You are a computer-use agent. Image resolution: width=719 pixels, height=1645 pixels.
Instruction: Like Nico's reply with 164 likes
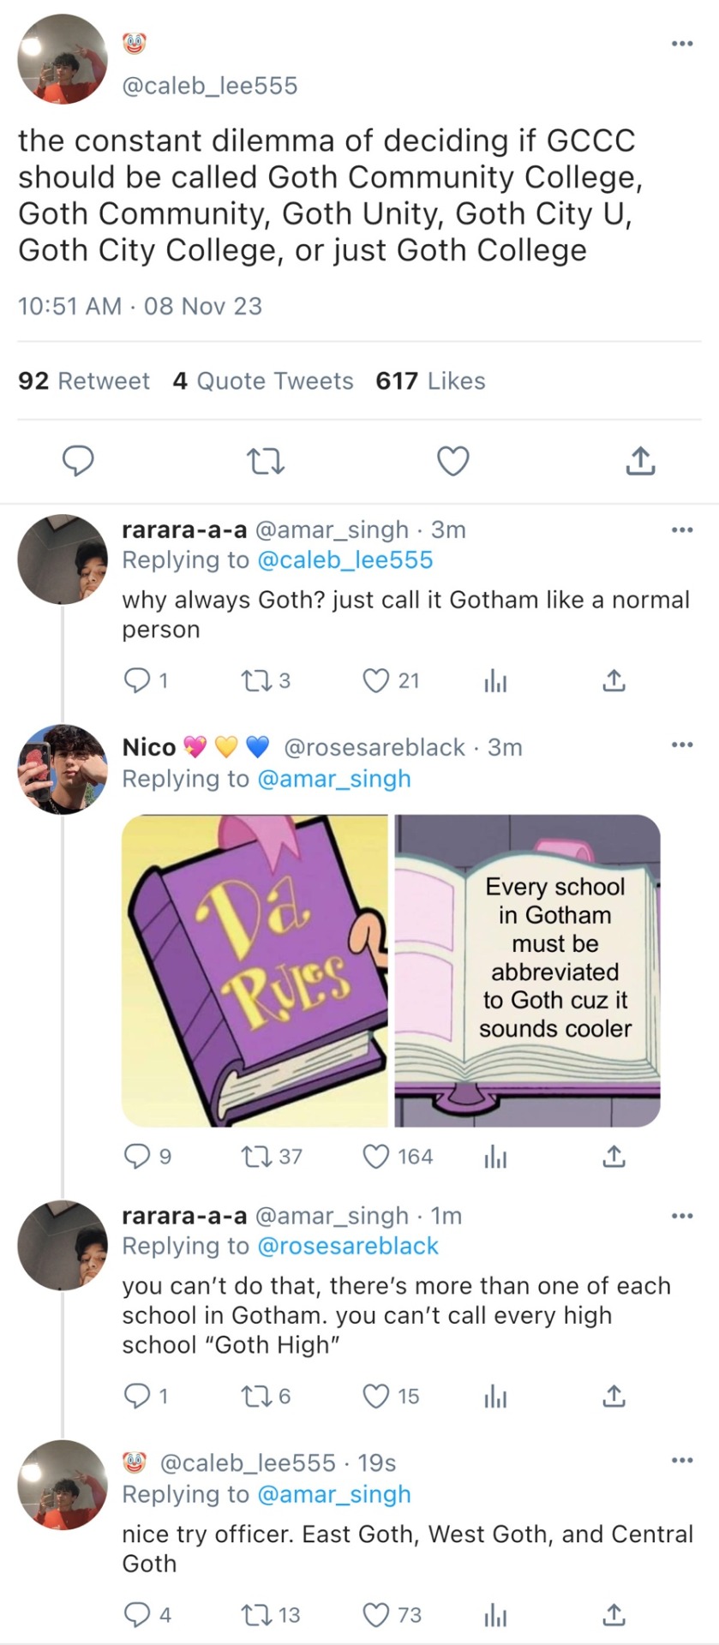[x=376, y=1157]
